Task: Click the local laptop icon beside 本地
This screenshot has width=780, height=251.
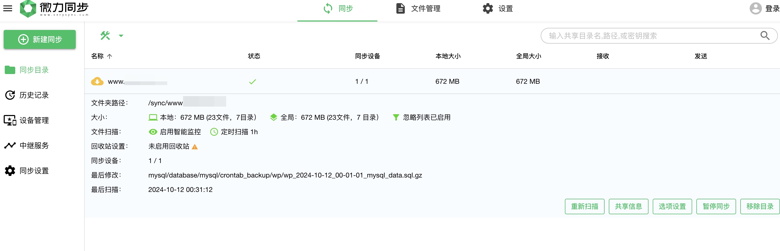Action: click(153, 117)
